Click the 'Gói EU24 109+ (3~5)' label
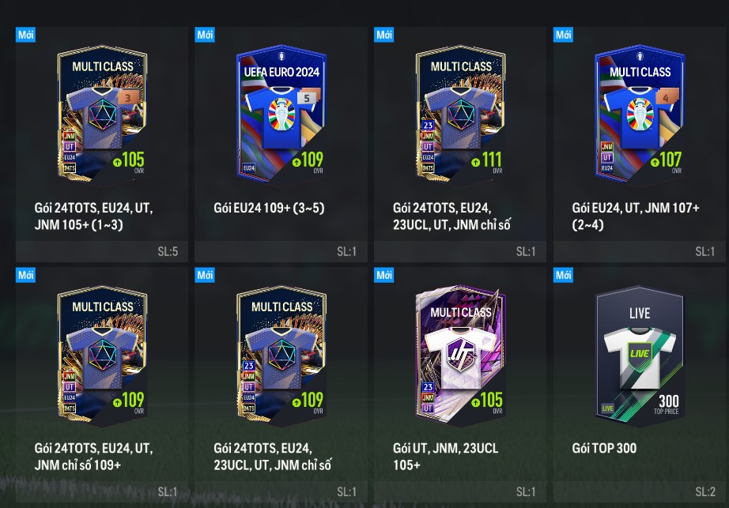 click(269, 208)
